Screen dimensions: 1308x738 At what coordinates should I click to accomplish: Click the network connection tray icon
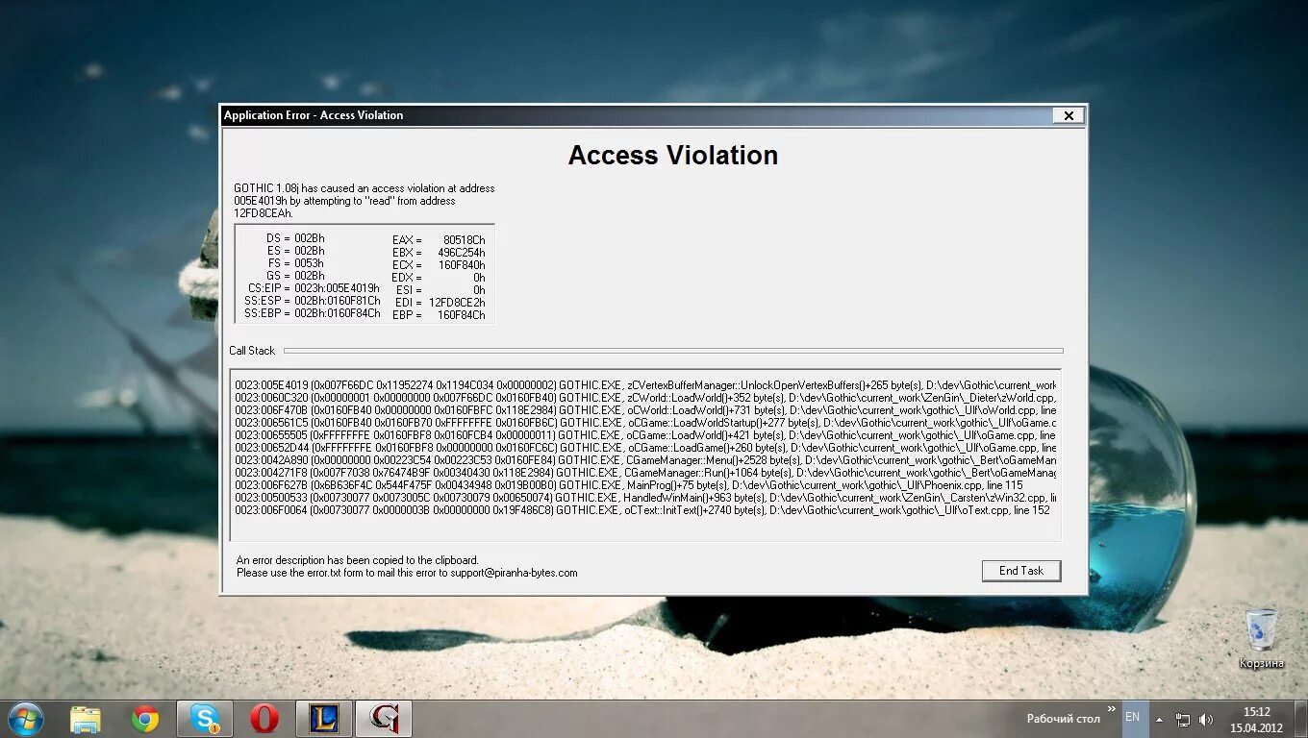1184,719
